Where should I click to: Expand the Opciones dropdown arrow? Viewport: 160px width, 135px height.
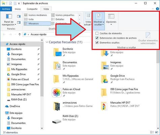pyautogui.click(x=111, y=24)
